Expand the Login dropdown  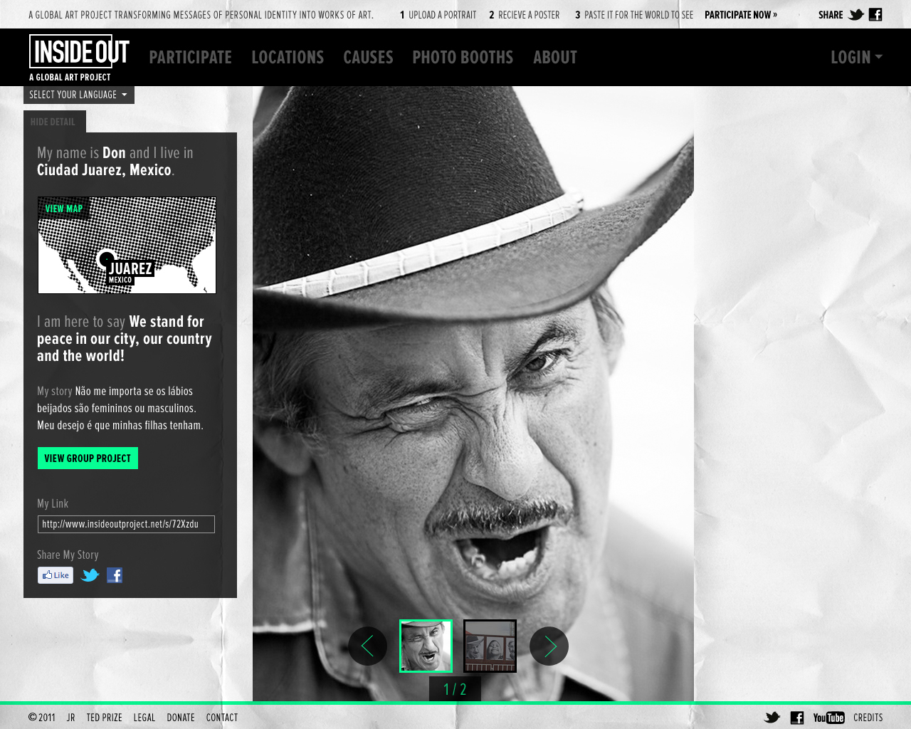[x=856, y=58]
